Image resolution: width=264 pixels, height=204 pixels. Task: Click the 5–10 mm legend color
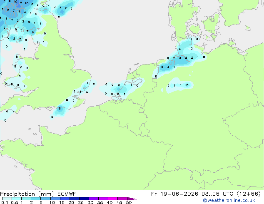point(45,199)
